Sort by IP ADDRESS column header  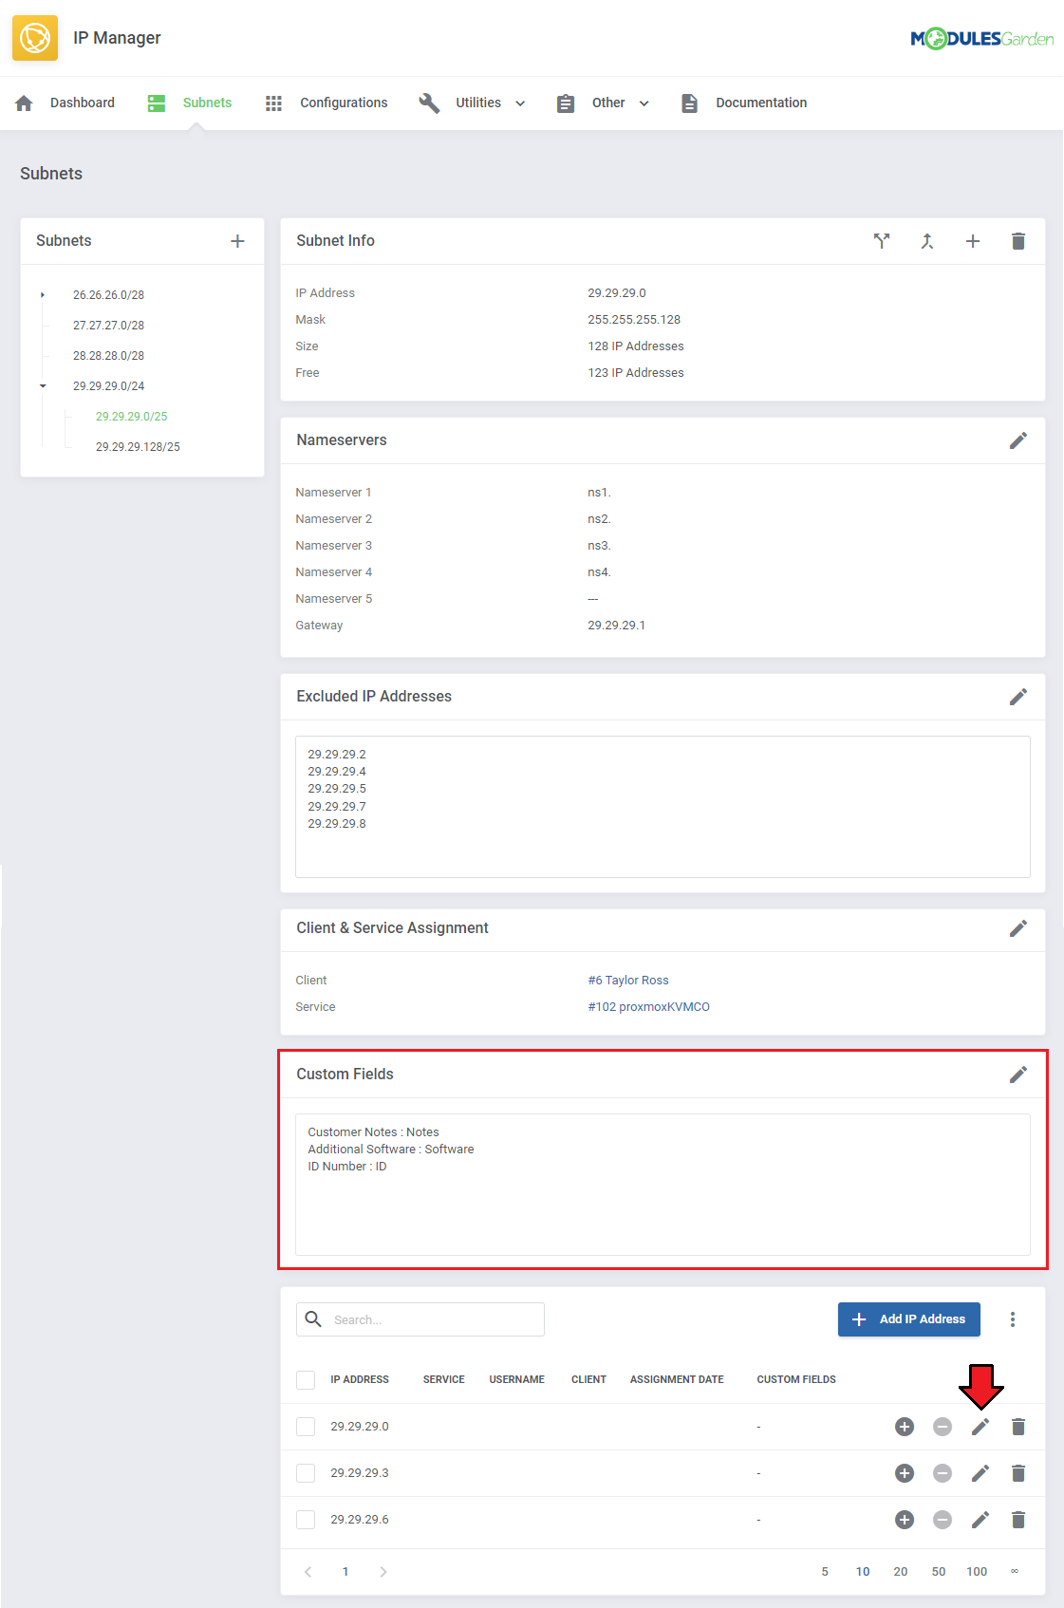point(360,1380)
